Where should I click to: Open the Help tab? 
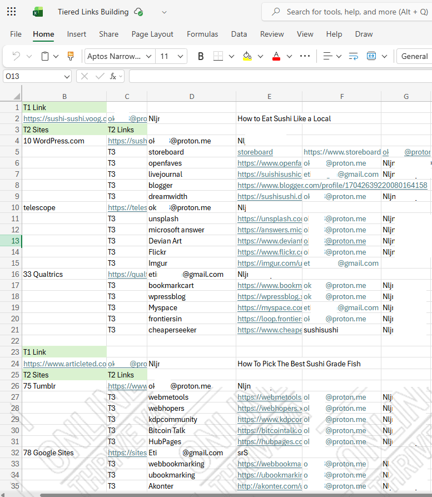(x=334, y=34)
